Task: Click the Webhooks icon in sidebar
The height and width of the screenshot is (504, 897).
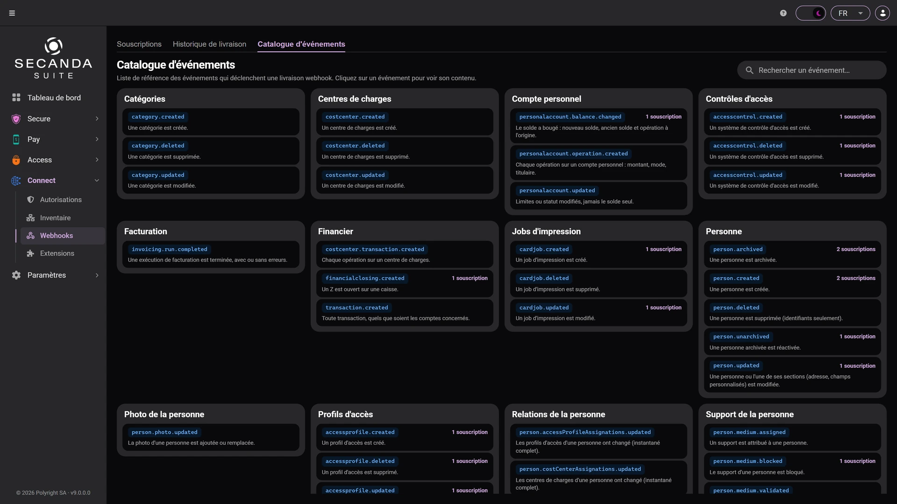Action: [x=30, y=236]
